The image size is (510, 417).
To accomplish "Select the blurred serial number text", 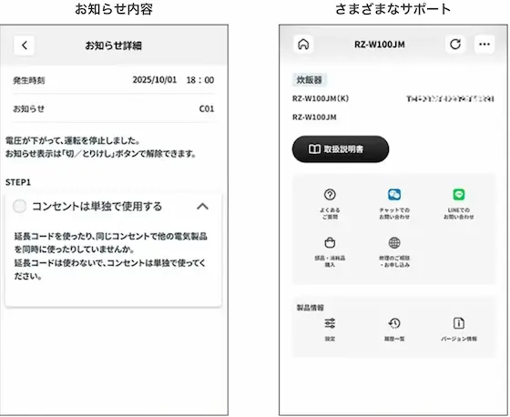I will point(451,98).
